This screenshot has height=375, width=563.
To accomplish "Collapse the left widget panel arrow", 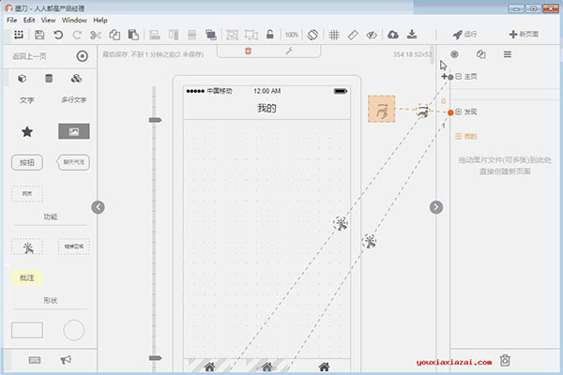I will (x=99, y=207).
